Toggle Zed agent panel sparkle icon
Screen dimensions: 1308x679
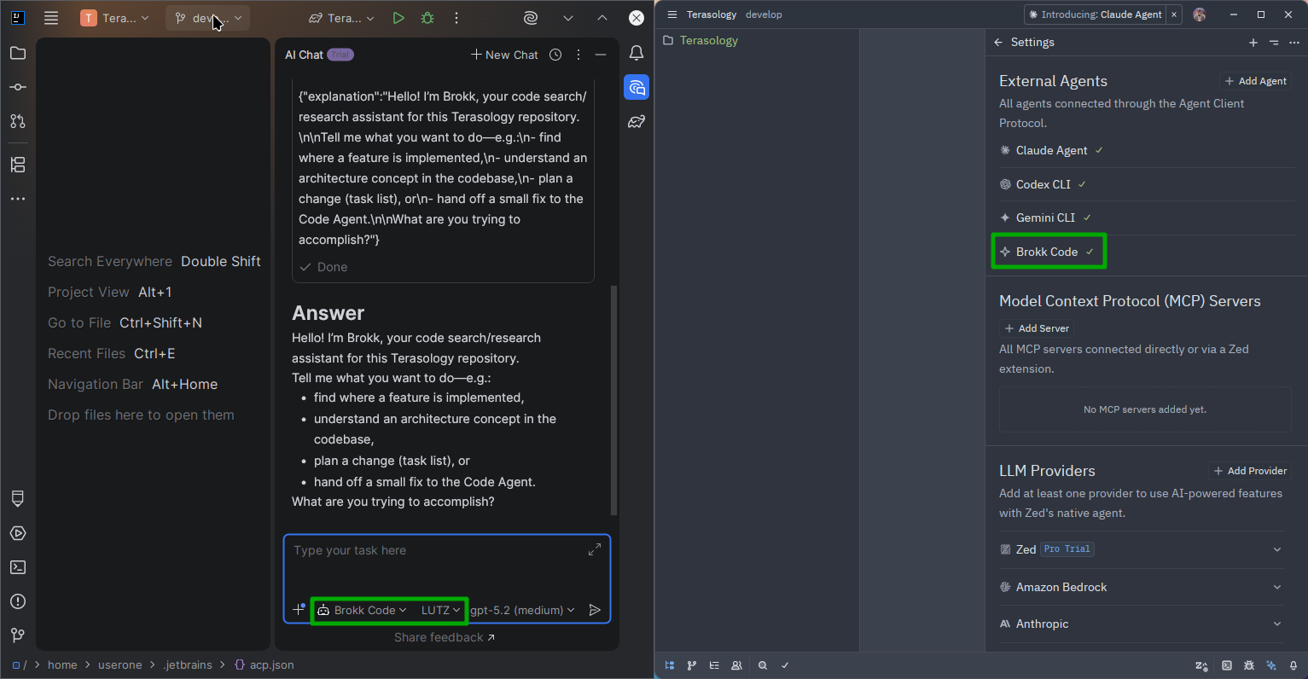pos(1271,665)
